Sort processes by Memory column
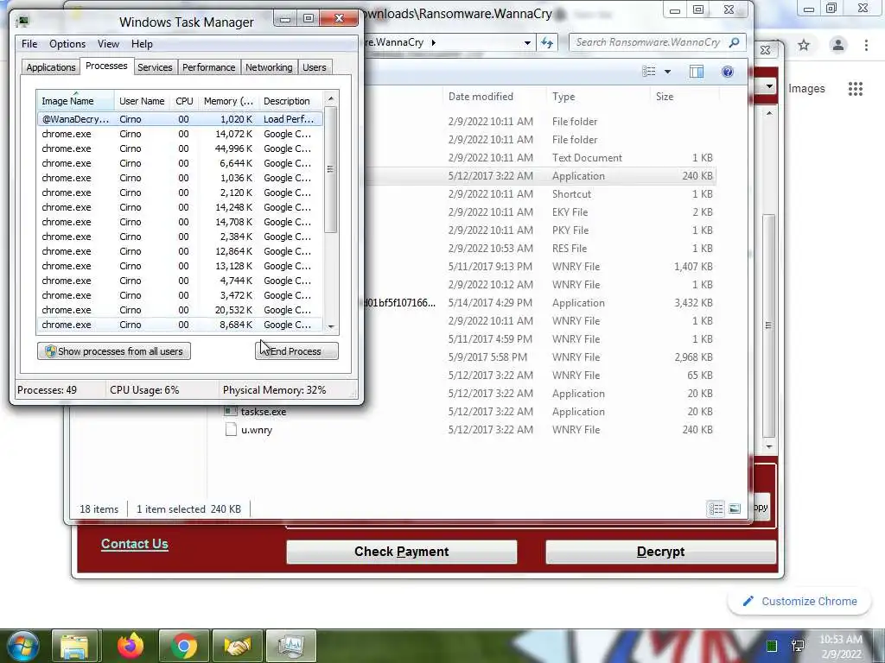885x663 pixels. click(x=228, y=101)
